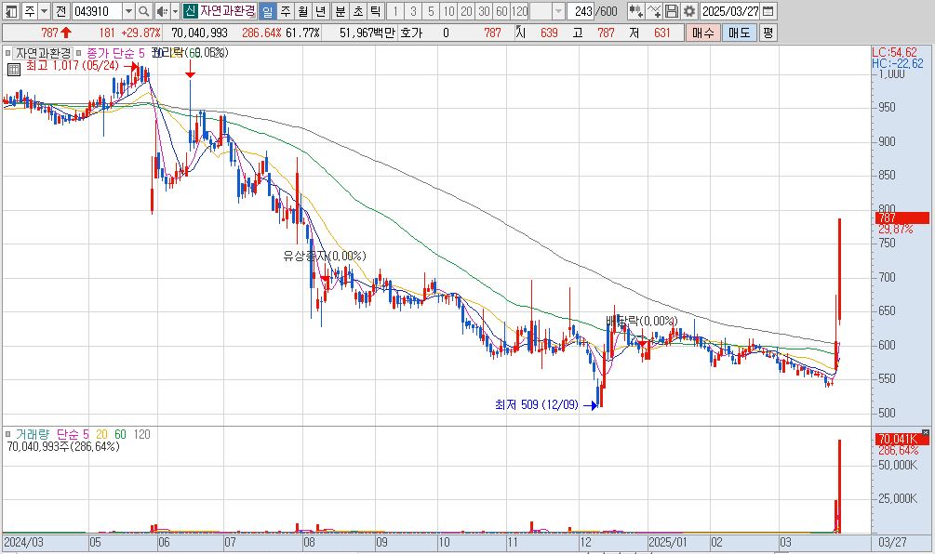
Task: Click the 자연과환경 chart legend label
Action: coord(44,53)
